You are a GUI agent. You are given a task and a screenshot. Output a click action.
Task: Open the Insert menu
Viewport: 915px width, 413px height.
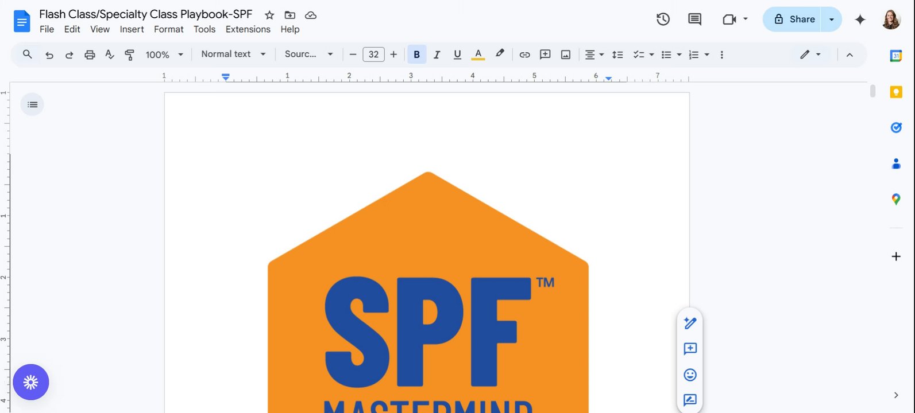click(x=132, y=29)
